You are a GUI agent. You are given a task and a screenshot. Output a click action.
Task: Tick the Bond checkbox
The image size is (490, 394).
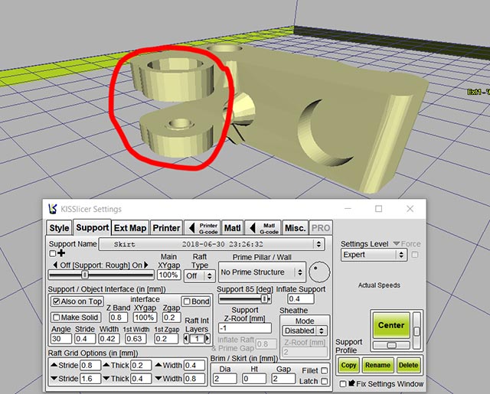(x=186, y=301)
